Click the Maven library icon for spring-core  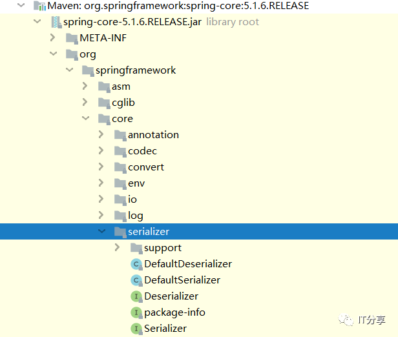(x=40, y=6)
